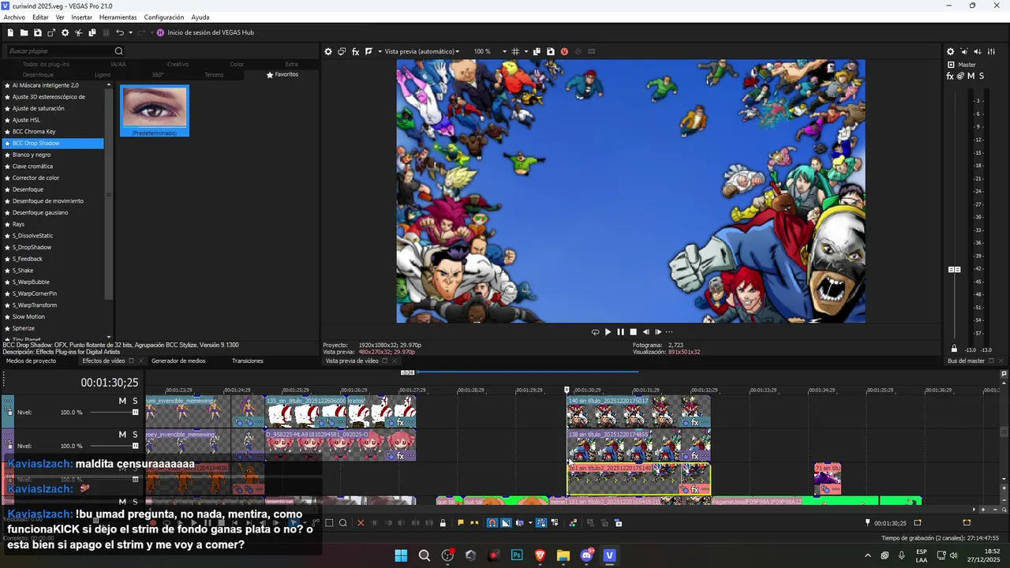Click the Predeterminado eye preset thumbnail
The height and width of the screenshot is (568, 1010).
point(155,110)
